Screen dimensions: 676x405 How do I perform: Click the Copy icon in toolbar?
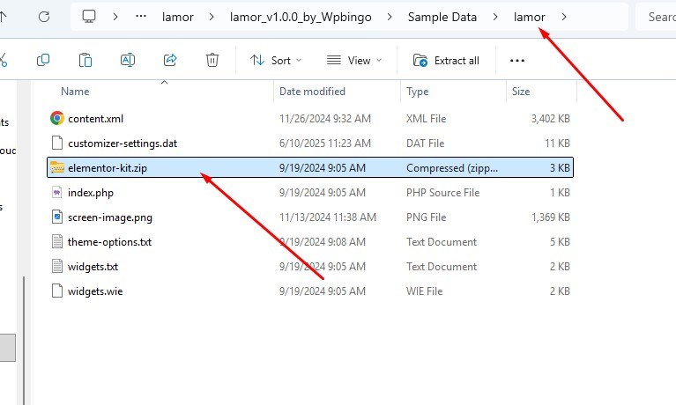point(42,60)
